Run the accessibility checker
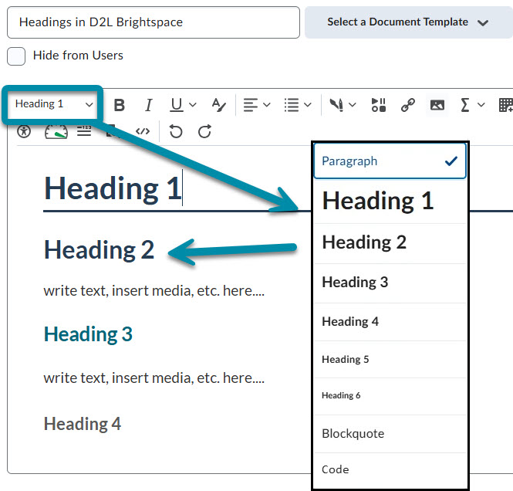This screenshot has height=491, width=513. (24, 131)
